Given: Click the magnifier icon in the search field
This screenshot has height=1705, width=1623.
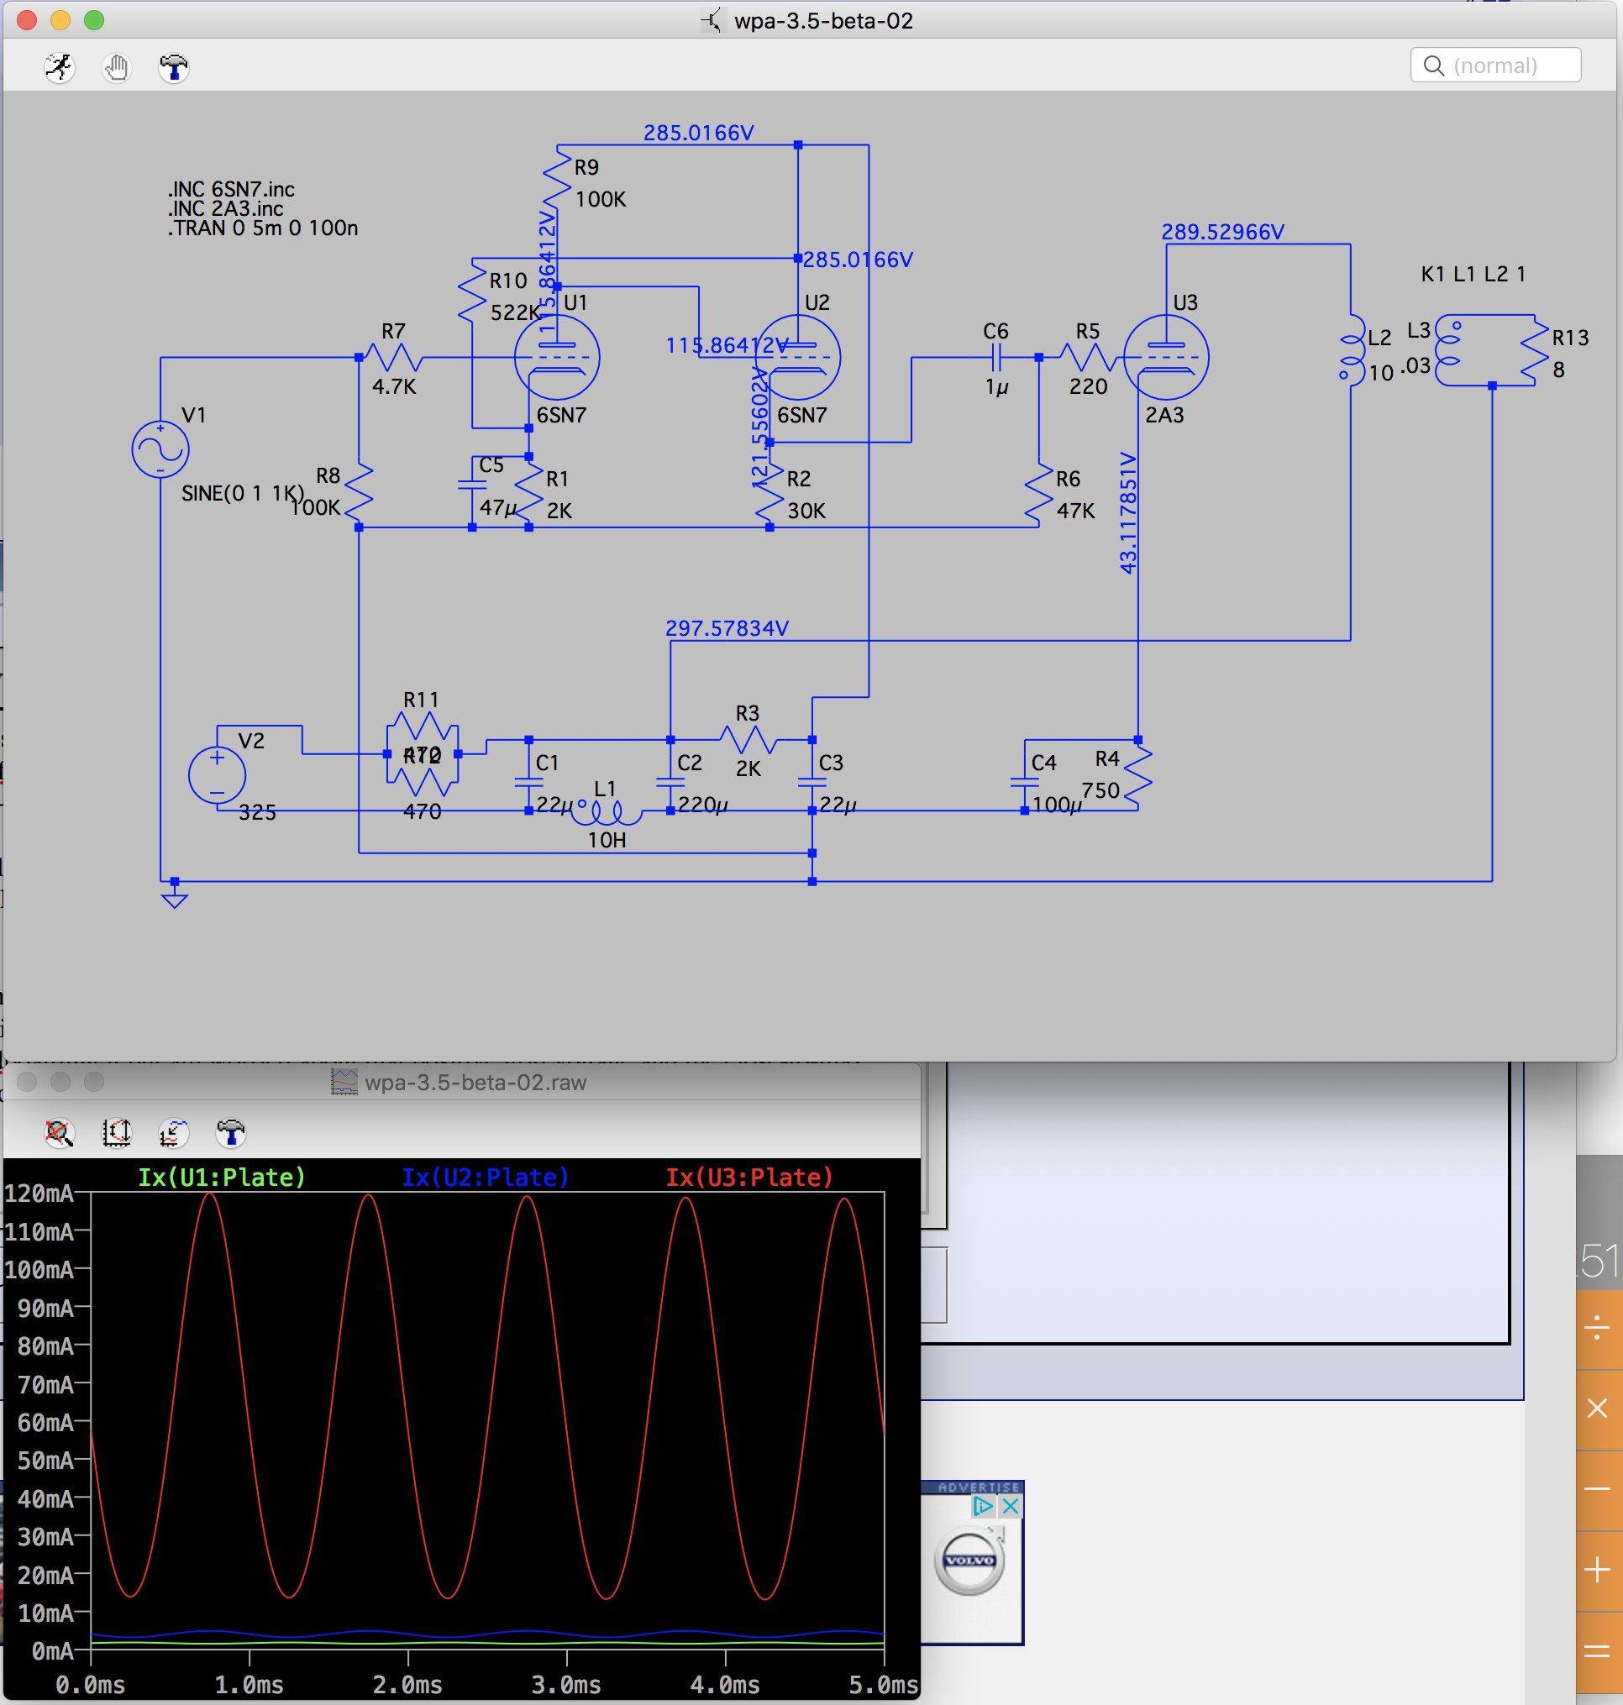Looking at the screenshot, I should coord(1433,66).
